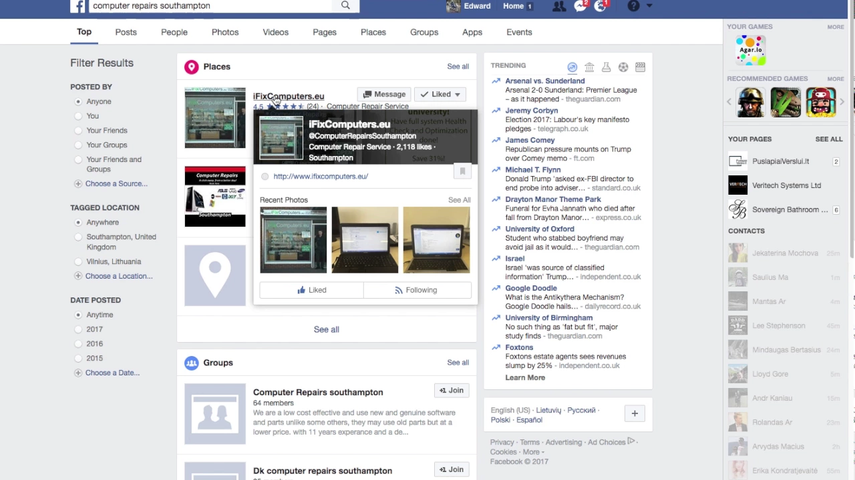
Task: Select Top Trends category icon
Action: click(572, 67)
